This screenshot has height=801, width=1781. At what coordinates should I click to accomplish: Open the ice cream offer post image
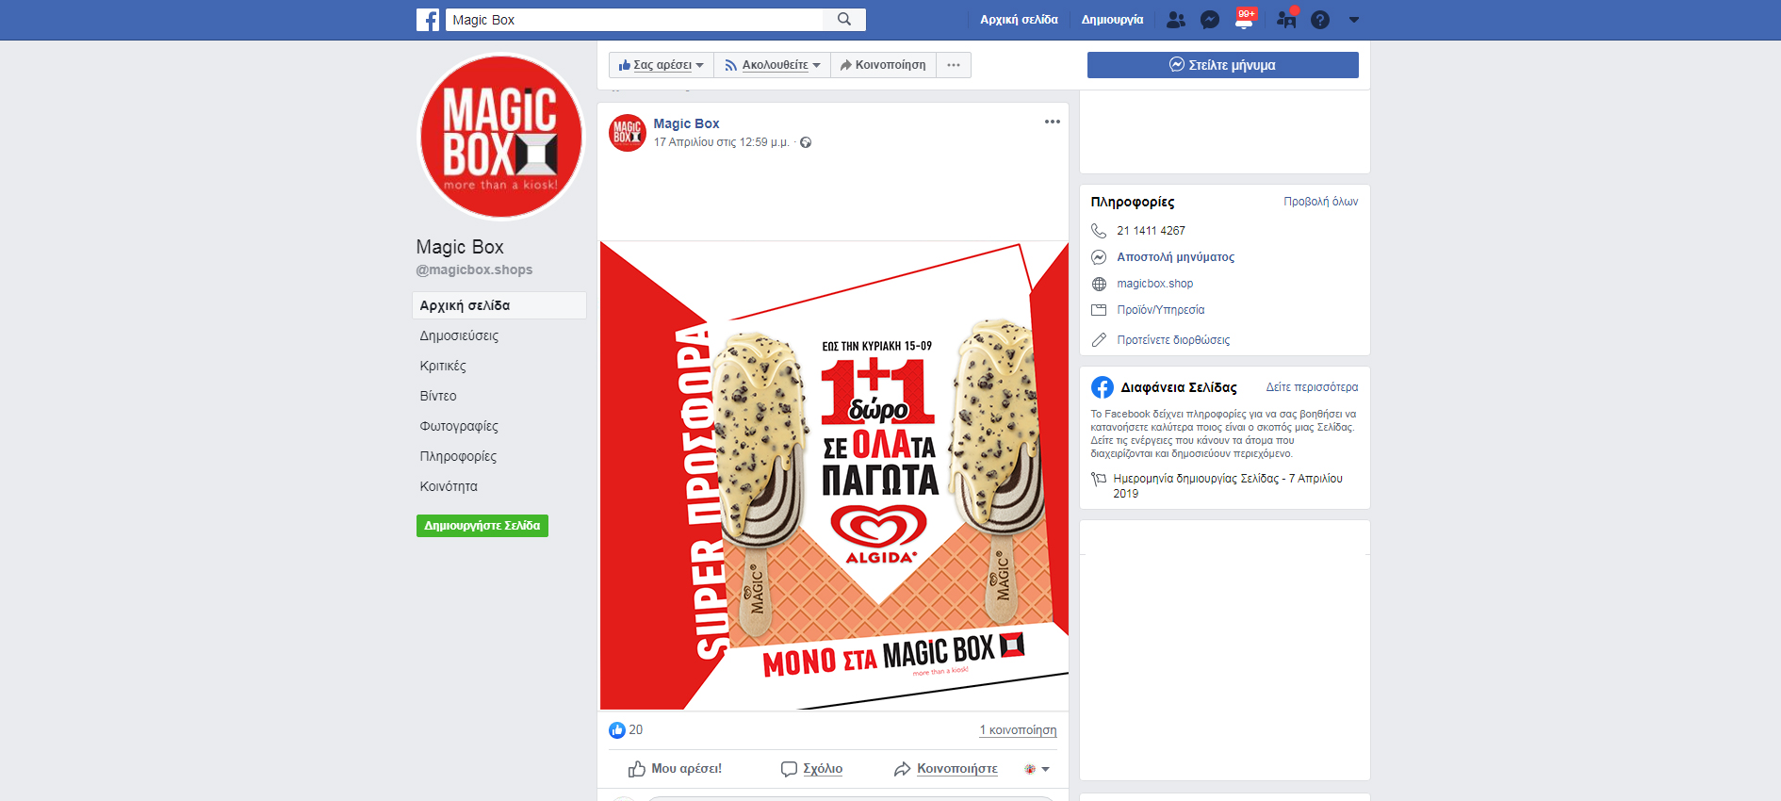pos(833,476)
